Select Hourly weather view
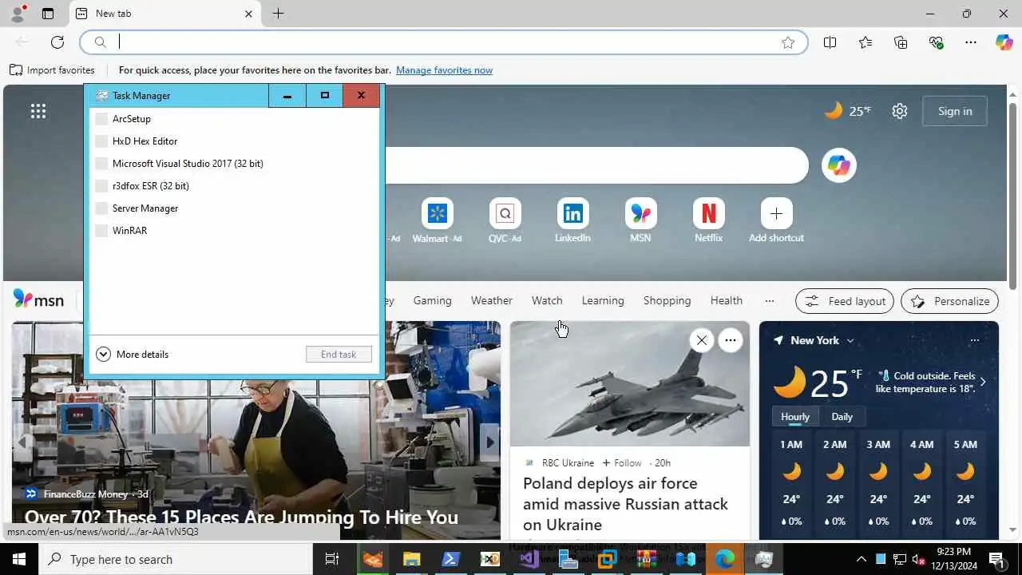 pos(794,417)
